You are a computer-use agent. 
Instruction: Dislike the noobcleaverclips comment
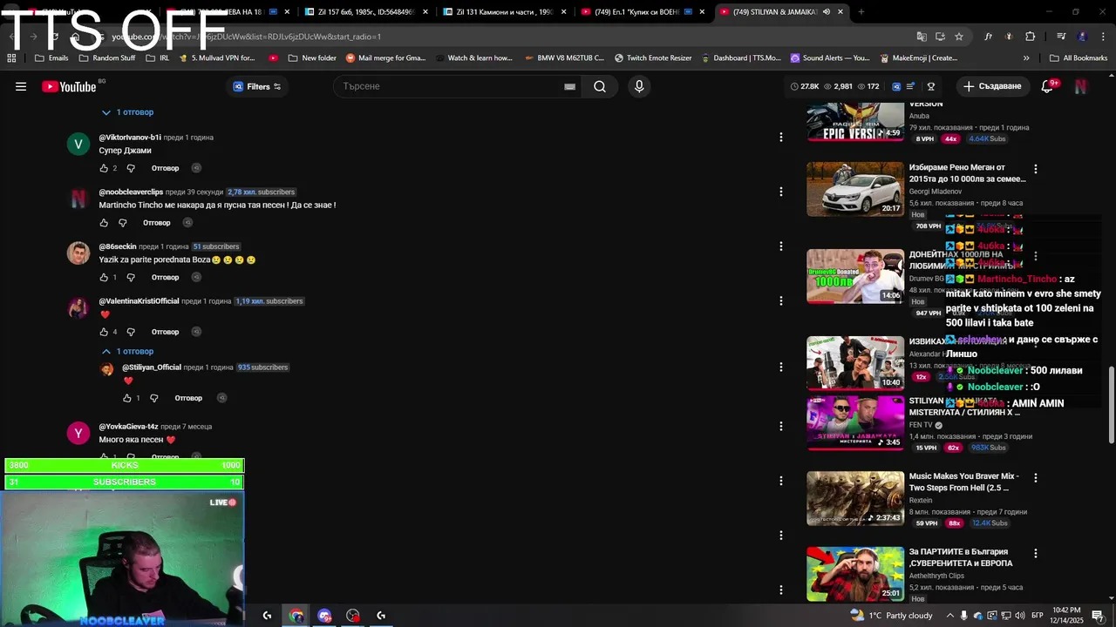(x=123, y=223)
